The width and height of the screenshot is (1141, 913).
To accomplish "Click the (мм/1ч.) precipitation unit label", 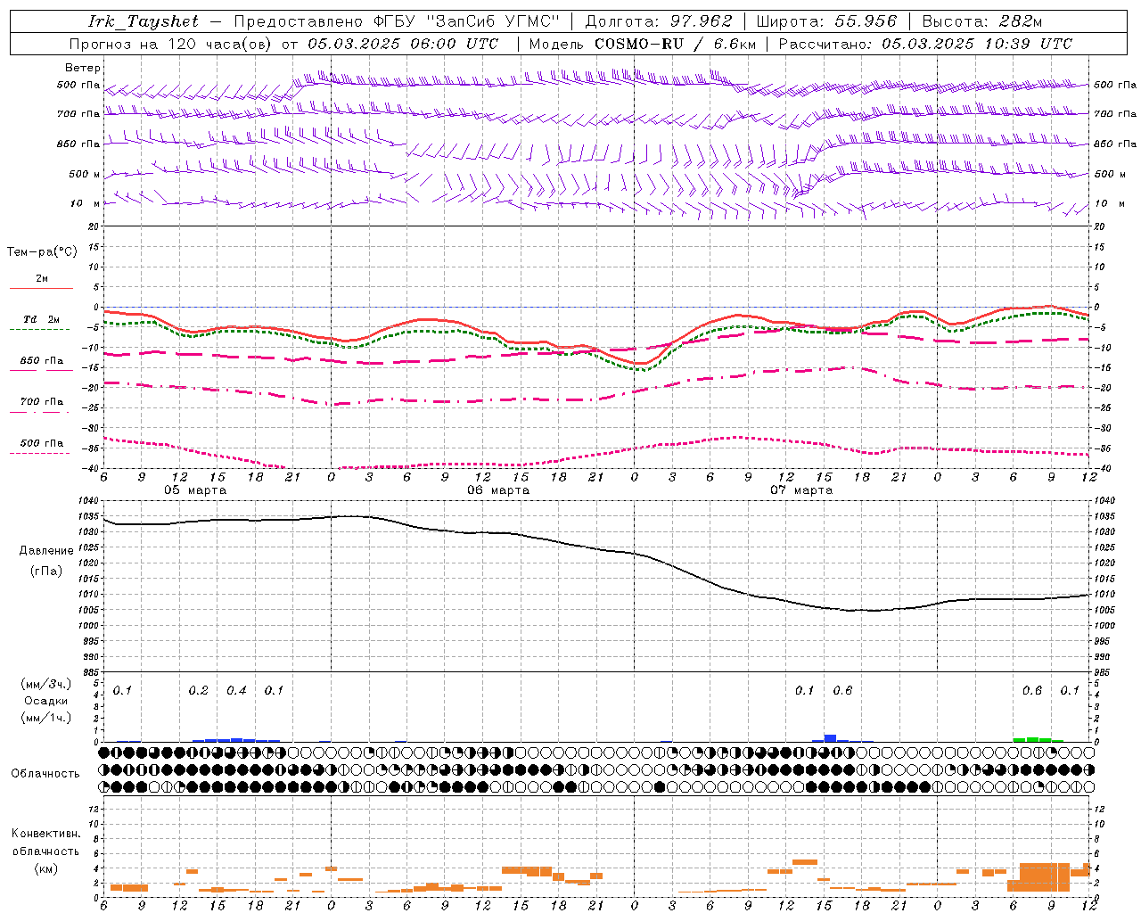I will (45, 718).
